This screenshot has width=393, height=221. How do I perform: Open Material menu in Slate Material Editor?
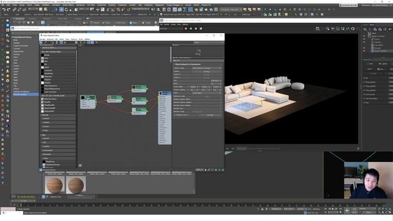50,39
